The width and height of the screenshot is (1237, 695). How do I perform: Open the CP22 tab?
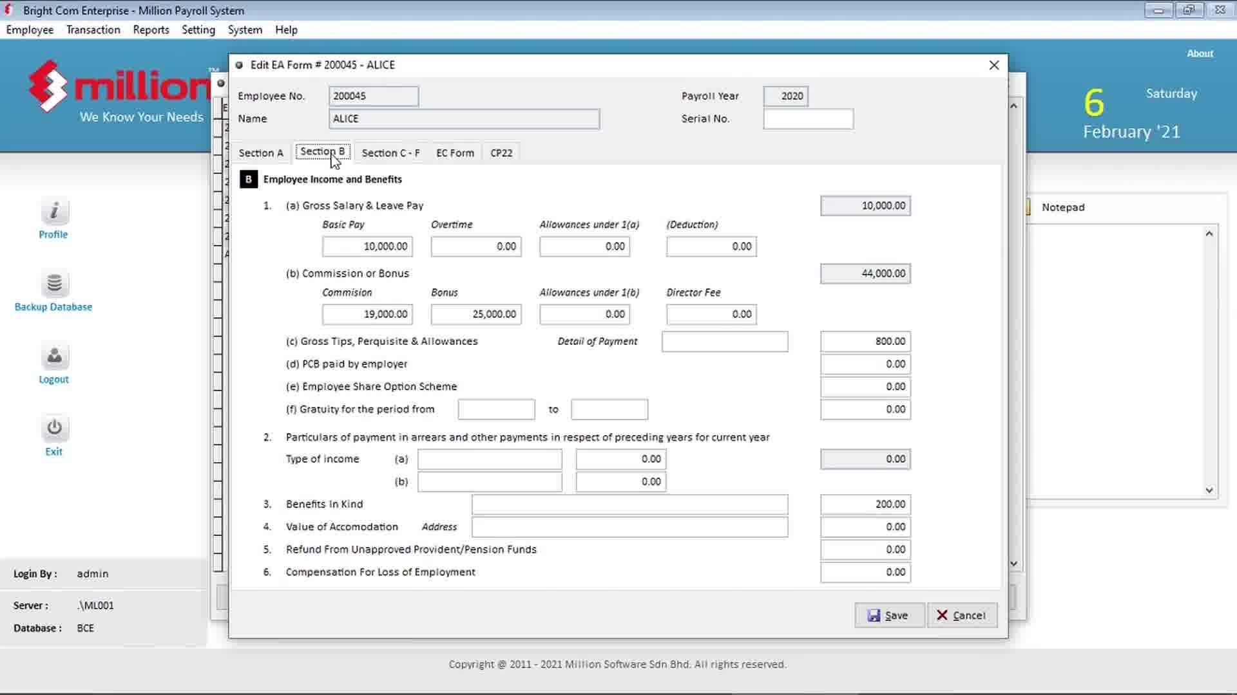click(x=501, y=153)
